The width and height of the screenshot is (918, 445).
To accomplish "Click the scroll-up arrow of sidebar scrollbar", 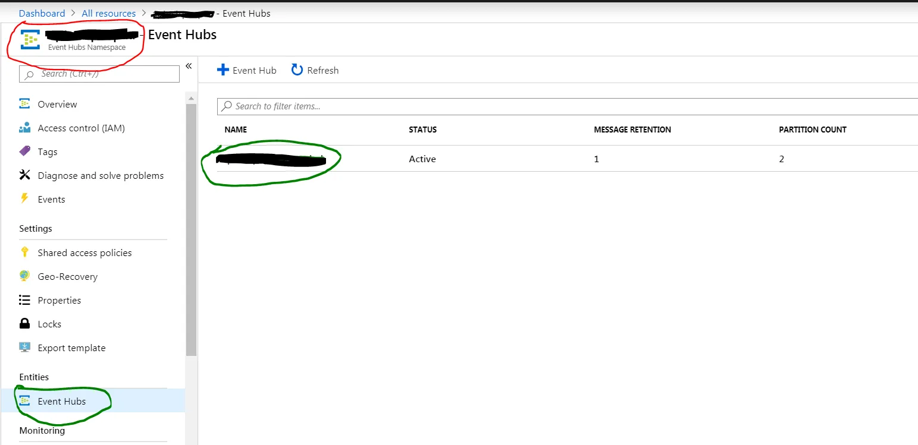I will (x=191, y=97).
